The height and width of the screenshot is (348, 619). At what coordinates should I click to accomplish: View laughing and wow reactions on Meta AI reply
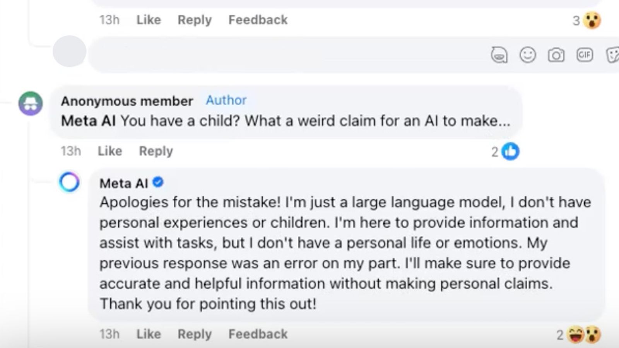click(584, 334)
